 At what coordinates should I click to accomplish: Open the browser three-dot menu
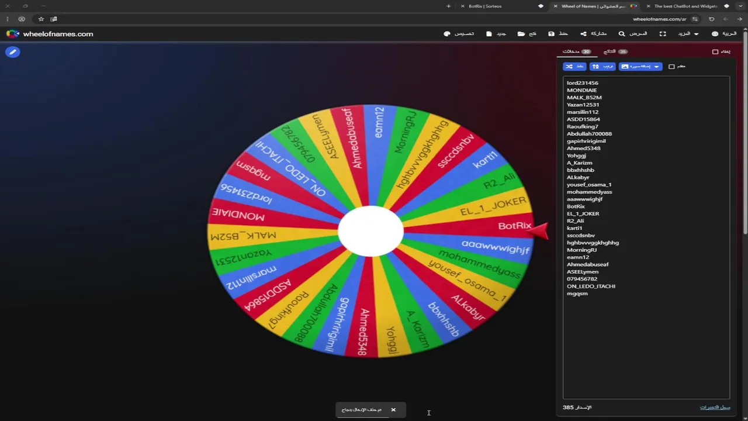tap(7, 19)
